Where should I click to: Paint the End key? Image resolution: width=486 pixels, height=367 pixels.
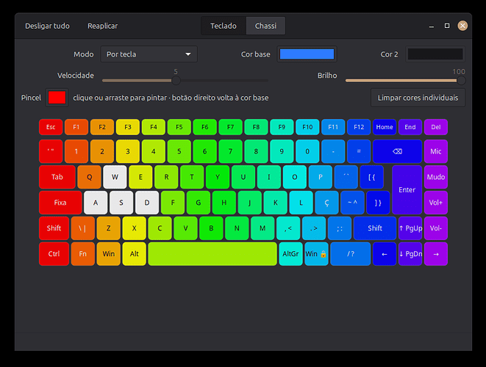410,127
